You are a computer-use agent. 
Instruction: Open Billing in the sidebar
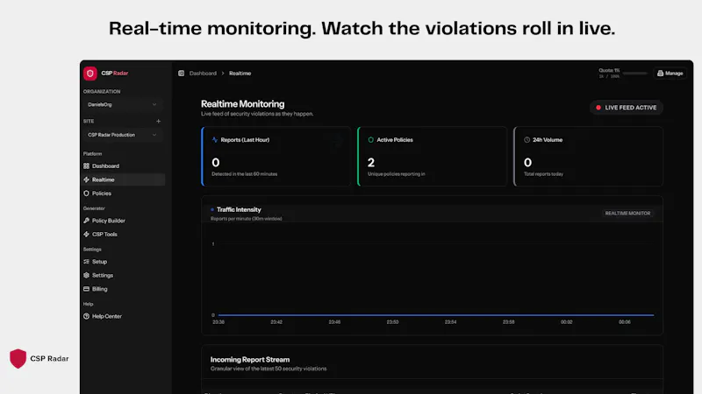coord(123,289)
